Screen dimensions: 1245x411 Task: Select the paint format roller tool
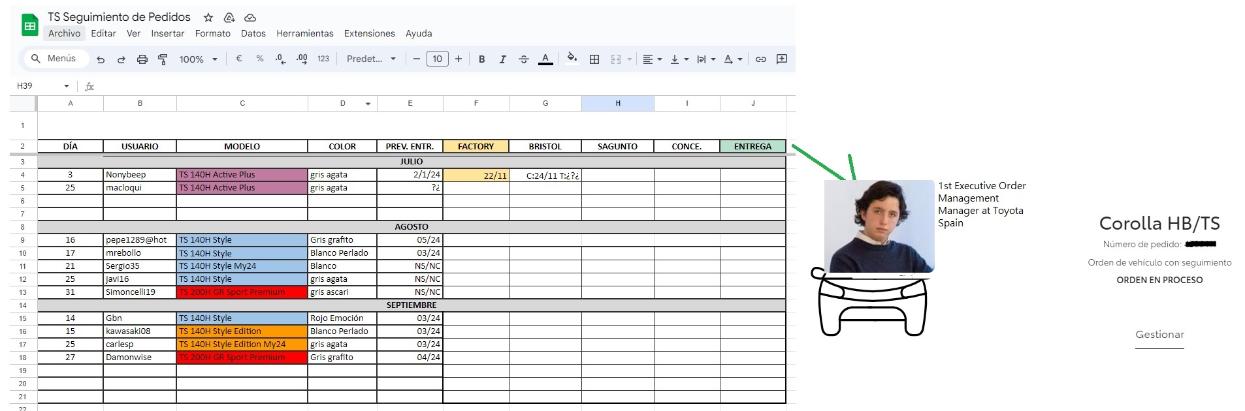163,59
